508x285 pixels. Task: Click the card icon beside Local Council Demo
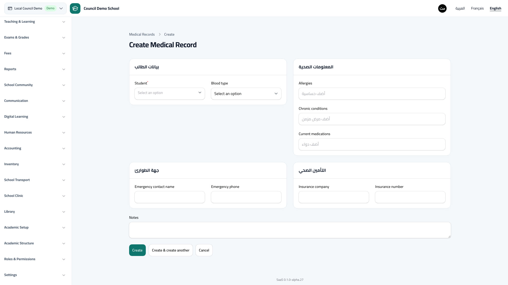coord(10,8)
